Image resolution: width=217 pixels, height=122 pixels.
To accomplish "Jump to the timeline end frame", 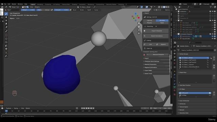I will coord(94,108).
